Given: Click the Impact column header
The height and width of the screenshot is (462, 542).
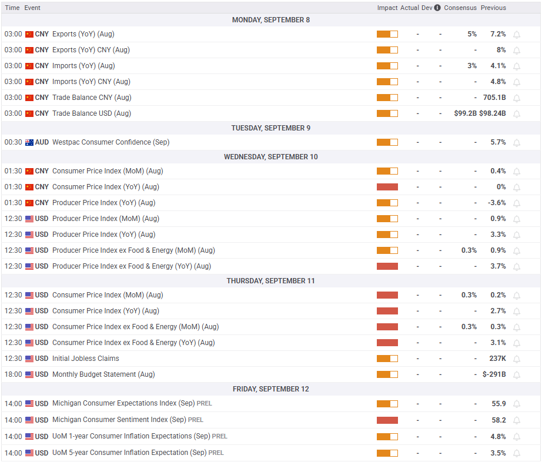Looking at the screenshot, I should pos(387,8).
